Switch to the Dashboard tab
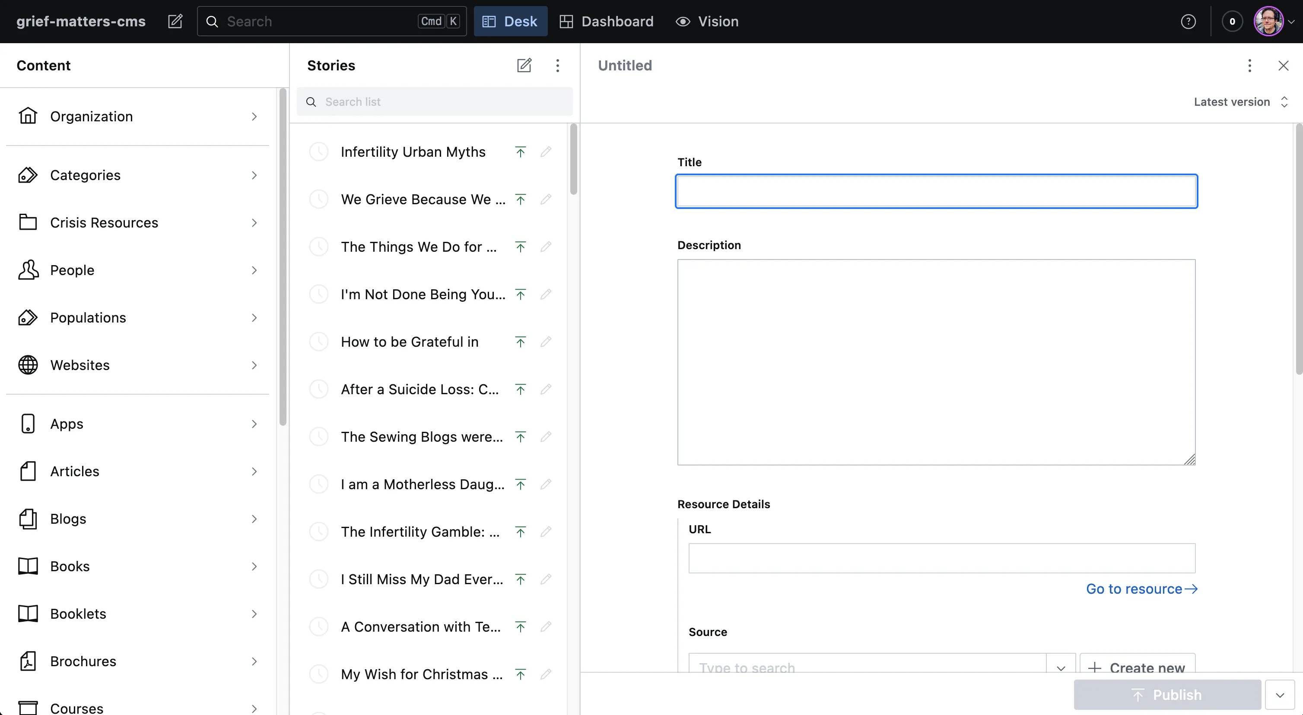Image resolution: width=1303 pixels, height=715 pixels. coord(607,21)
